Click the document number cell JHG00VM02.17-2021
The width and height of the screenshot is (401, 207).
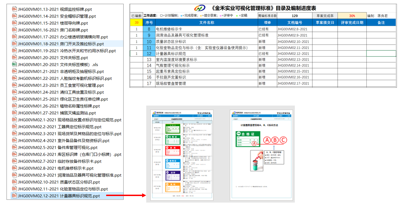295,83
